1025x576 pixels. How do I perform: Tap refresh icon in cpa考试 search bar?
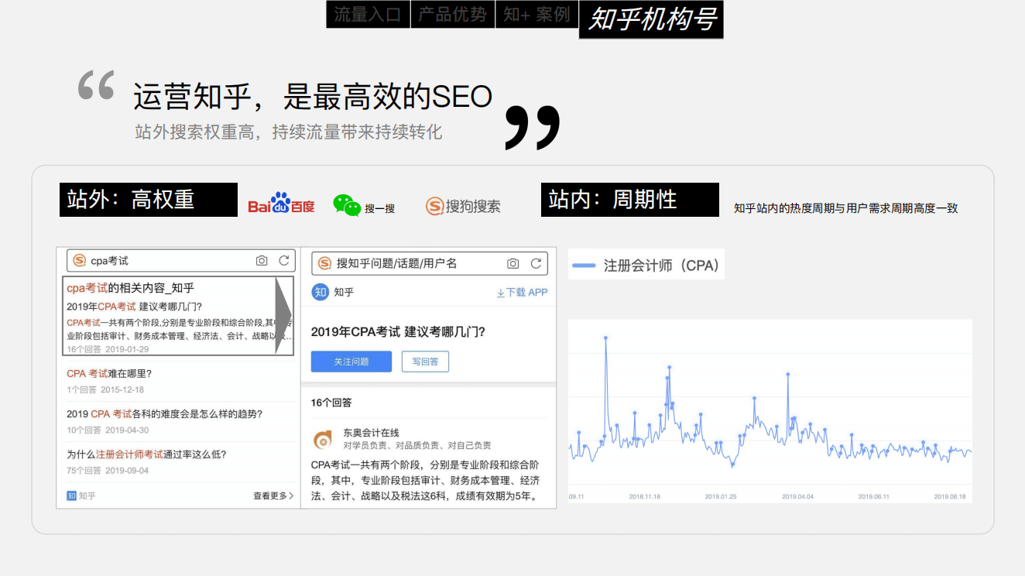coord(284,261)
